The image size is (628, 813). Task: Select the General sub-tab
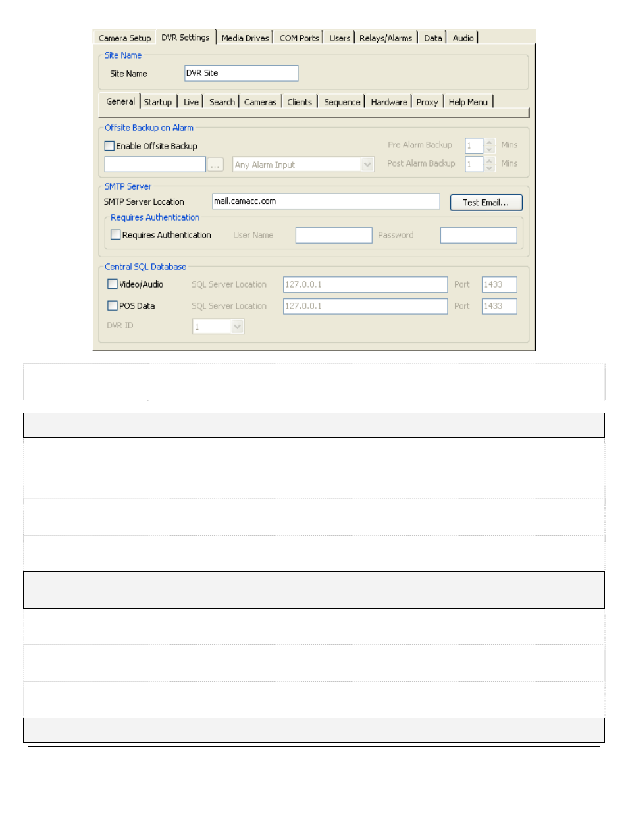(120, 101)
